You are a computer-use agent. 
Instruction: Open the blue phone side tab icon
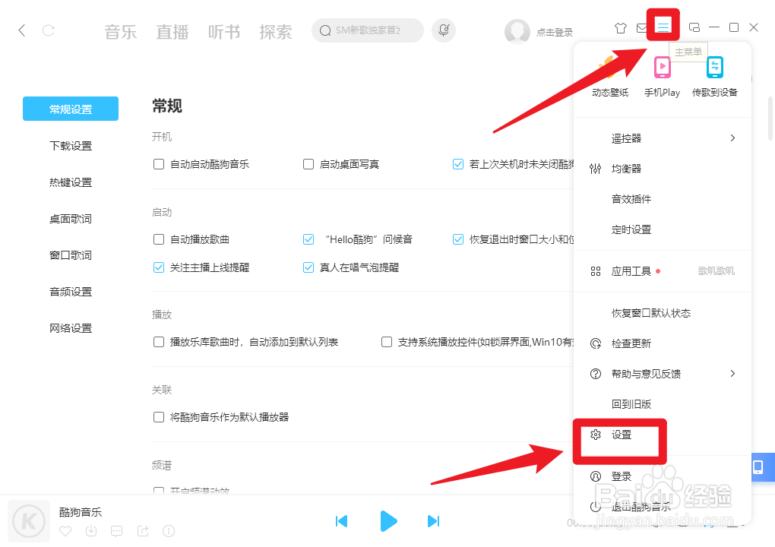click(758, 467)
